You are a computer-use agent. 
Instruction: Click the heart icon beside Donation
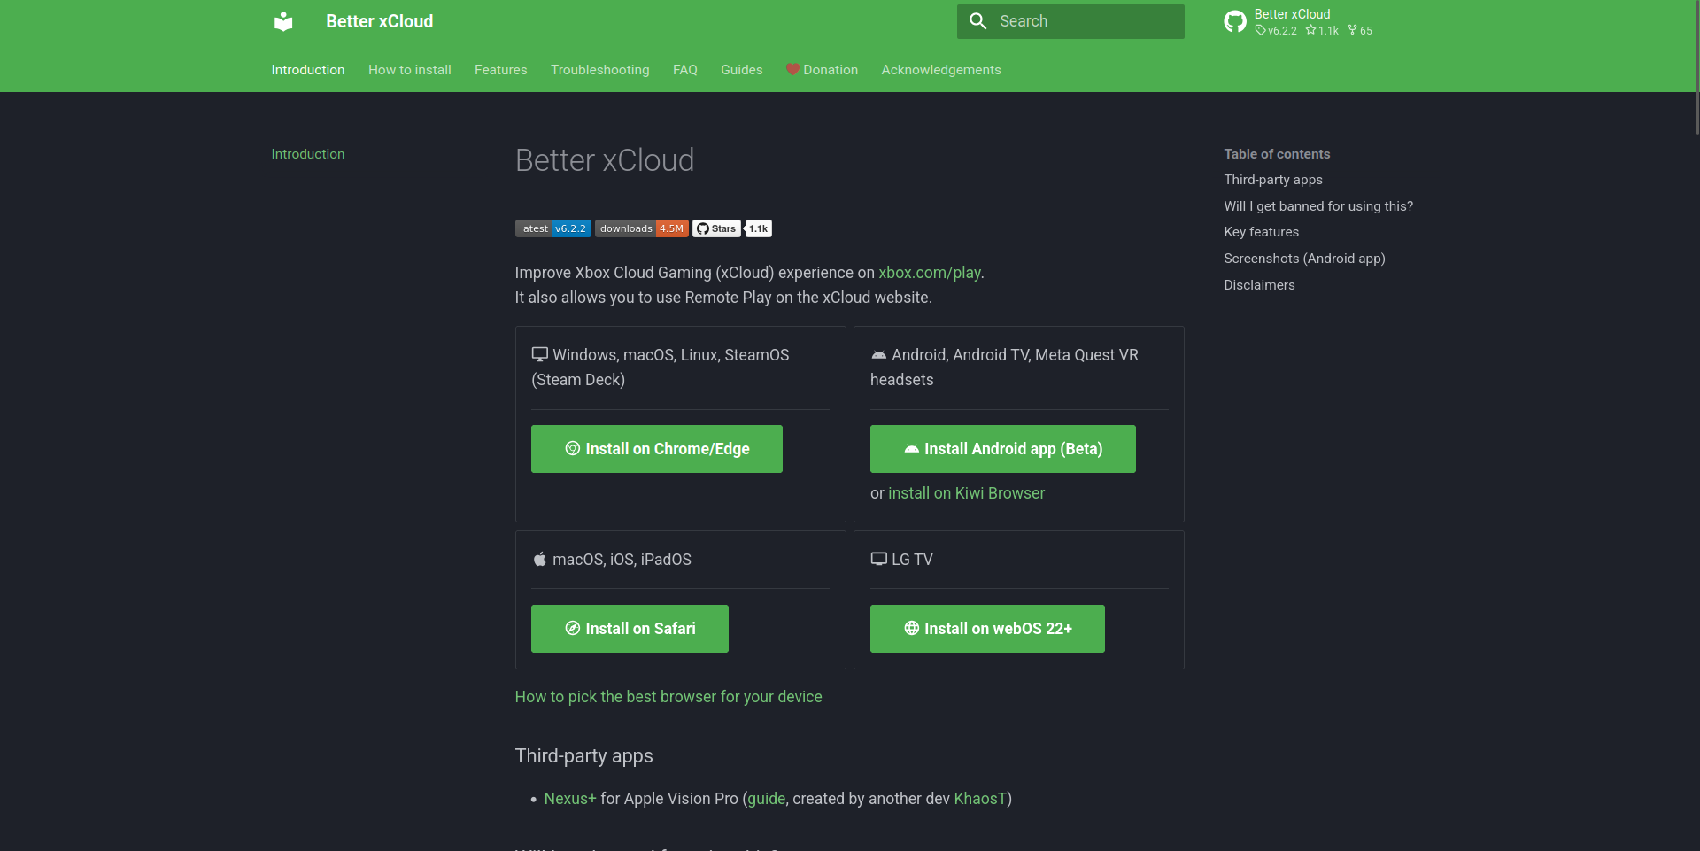pyautogui.click(x=792, y=69)
